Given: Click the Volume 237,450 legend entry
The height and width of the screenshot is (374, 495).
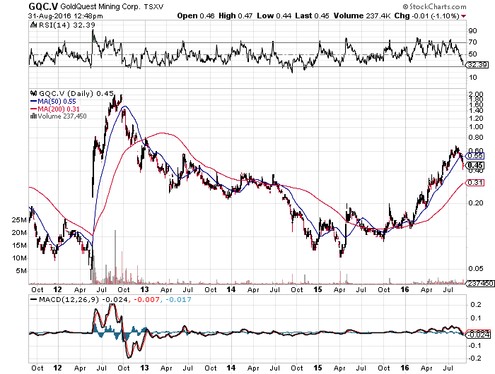Looking at the screenshot, I should (x=62, y=116).
